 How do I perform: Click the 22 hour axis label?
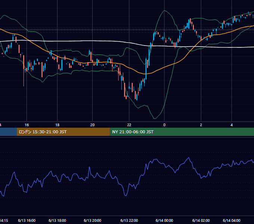click(129, 125)
